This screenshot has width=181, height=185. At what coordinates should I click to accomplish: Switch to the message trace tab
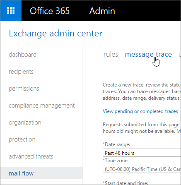click(148, 54)
